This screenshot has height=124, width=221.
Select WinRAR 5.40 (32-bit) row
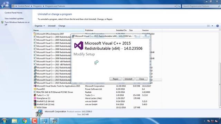pos(97,104)
